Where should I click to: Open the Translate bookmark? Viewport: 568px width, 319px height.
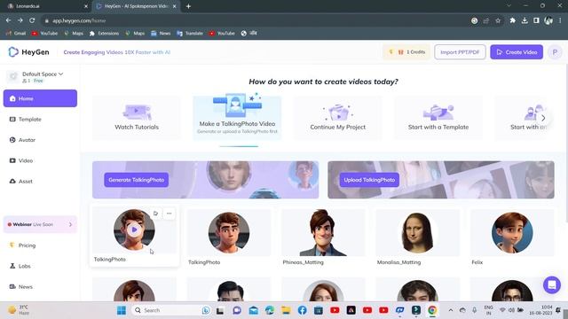[190, 33]
